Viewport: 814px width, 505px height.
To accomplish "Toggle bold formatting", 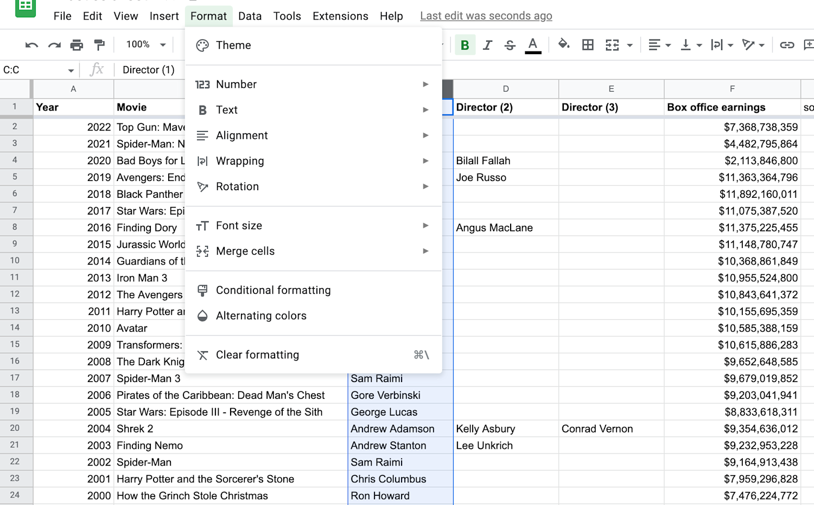I will point(465,45).
